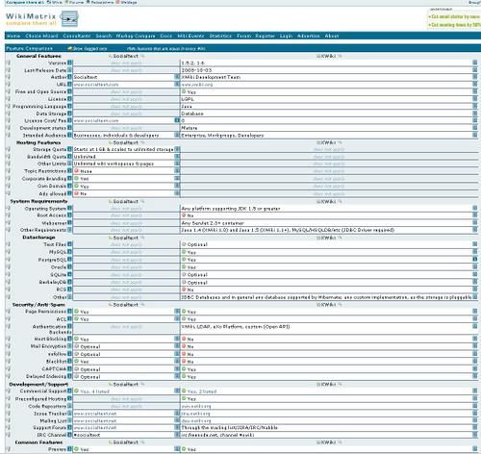
Task: Flag the Version row
Action: 8,63
